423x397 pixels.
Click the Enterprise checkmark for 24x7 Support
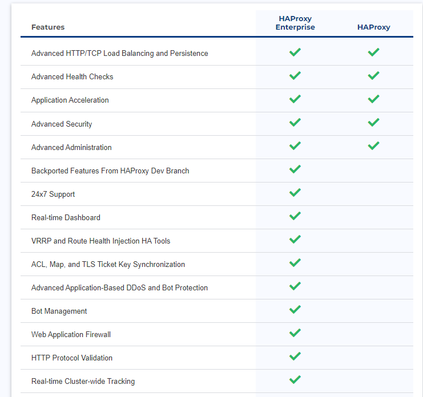coord(295,192)
